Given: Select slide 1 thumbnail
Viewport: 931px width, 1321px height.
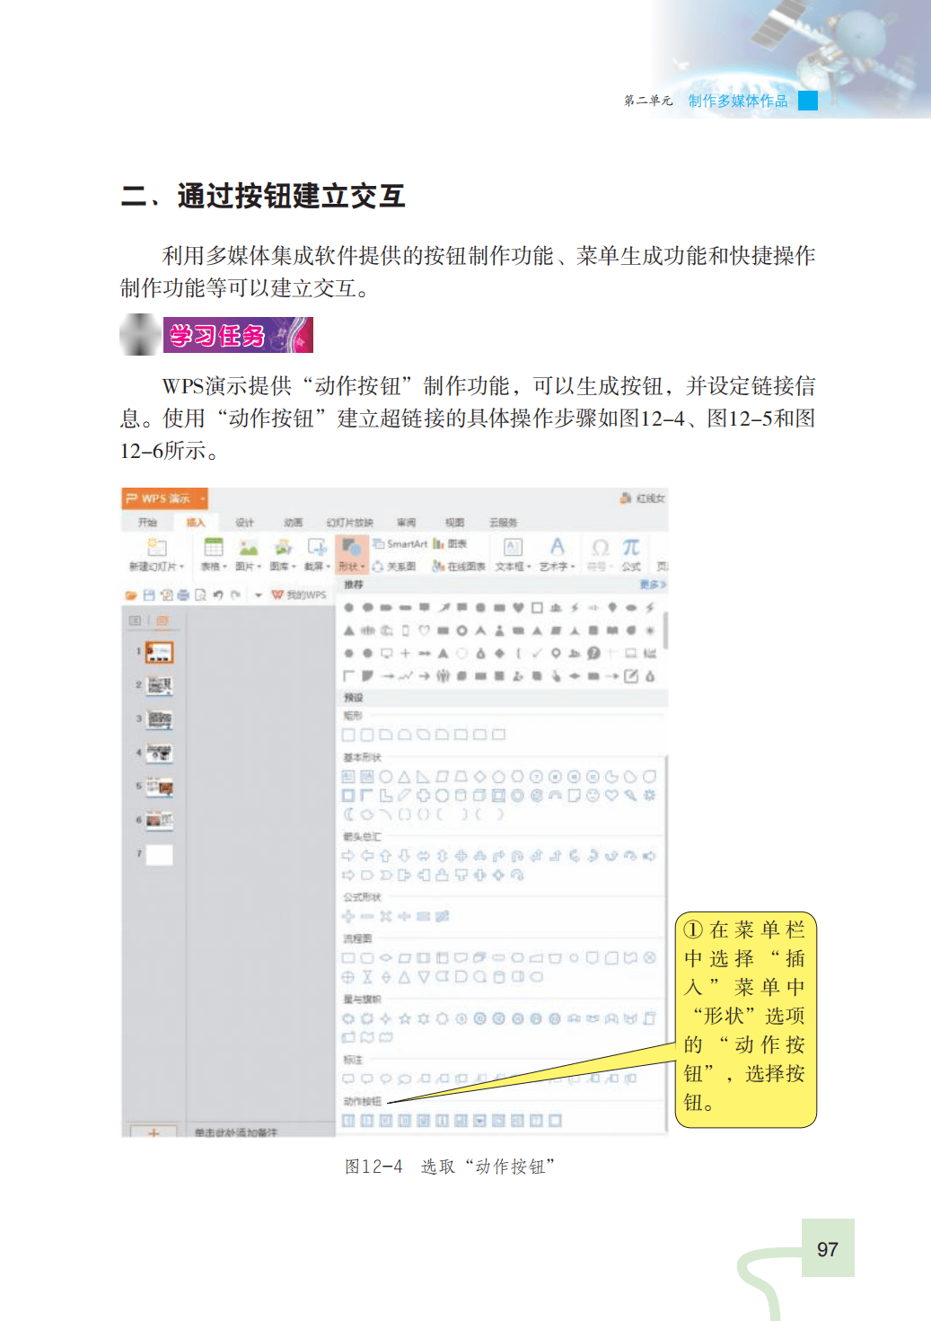Looking at the screenshot, I should point(159,652).
